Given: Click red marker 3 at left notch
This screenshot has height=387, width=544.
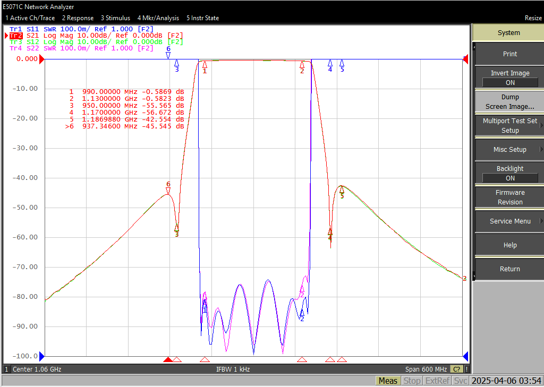Looking at the screenshot, I should coord(176,231).
